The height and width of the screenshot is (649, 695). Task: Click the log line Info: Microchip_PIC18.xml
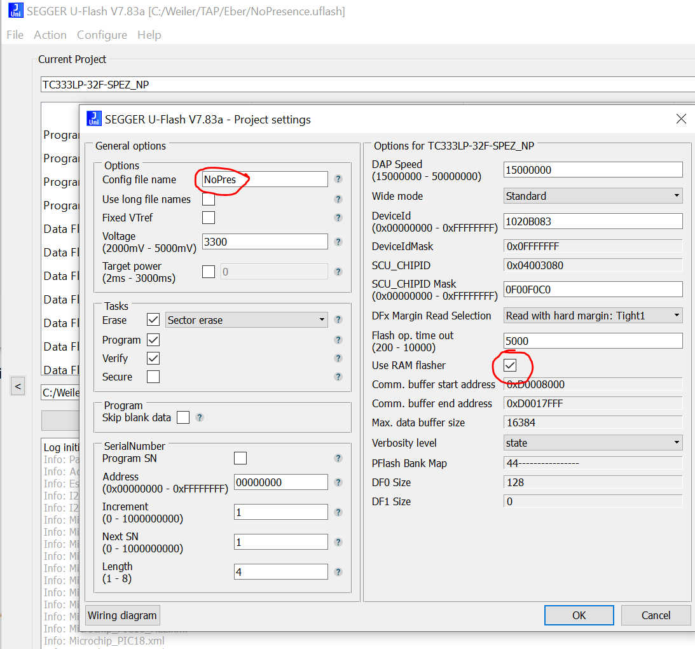(x=104, y=641)
